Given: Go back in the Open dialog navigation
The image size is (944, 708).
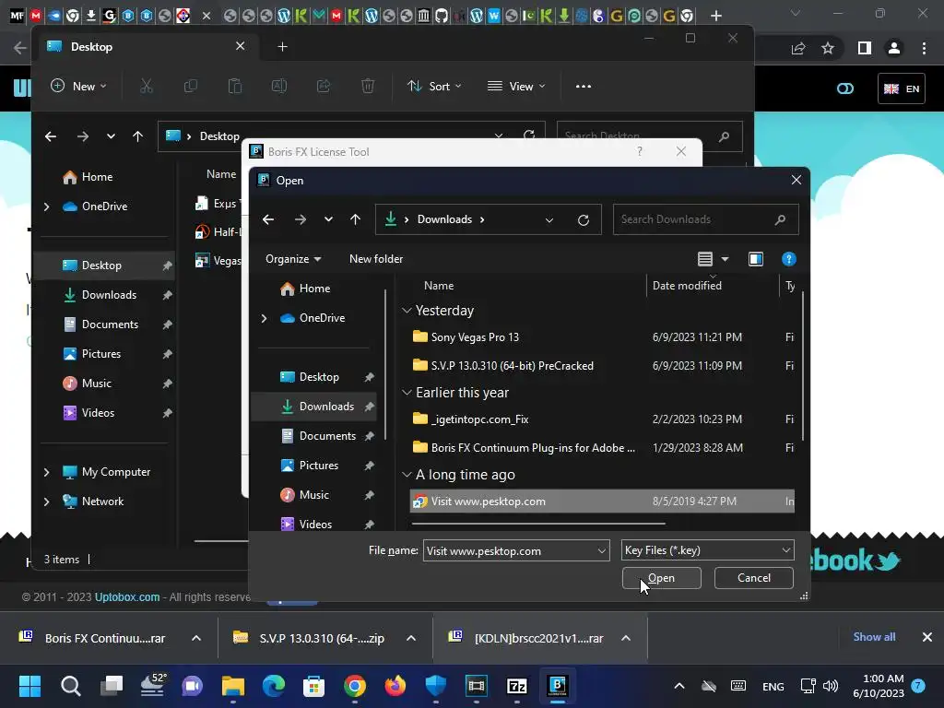Looking at the screenshot, I should point(268,219).
